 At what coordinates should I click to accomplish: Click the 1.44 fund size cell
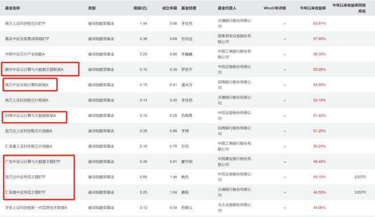[x=144, y=23]
